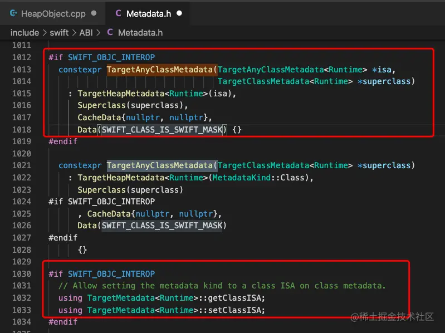Image resolution: width=445 pixels, height=333 pixels.
Task: Click 'SWIFT_CLASS_IS_SWIFT_MASK' on line 1026
Action: 162,226
